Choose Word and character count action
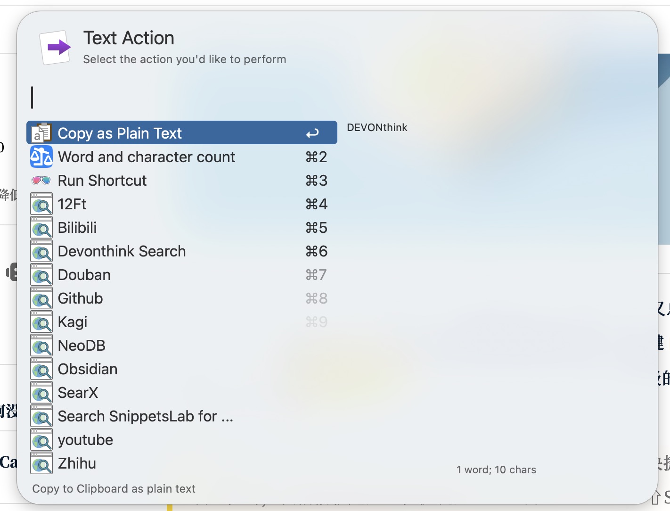670x511 pixels. click(146, 157)
